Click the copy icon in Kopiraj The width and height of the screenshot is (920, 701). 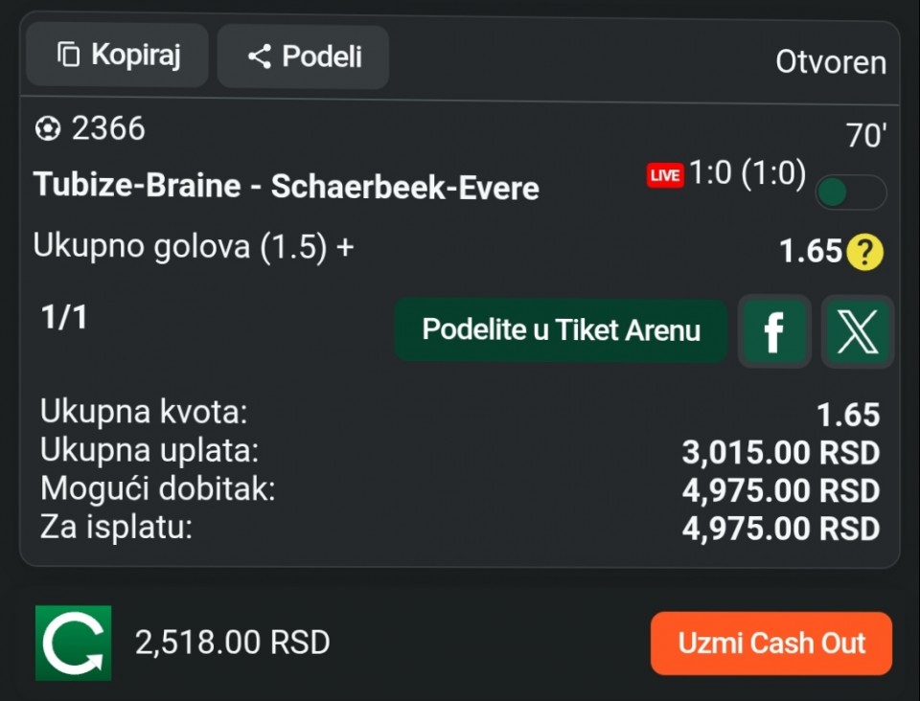[x=68, y=55]
